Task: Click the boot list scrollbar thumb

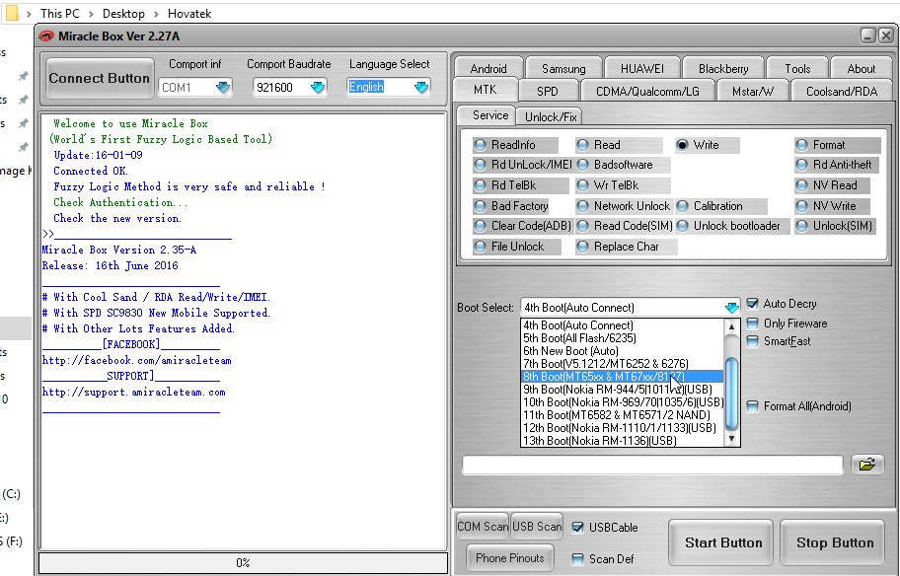Action: pos(731,394)
